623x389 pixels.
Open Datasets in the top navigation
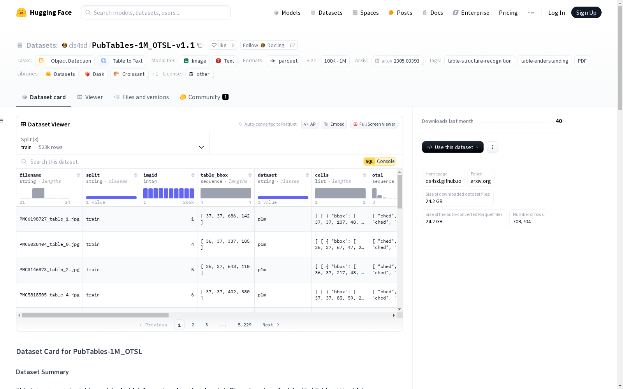click(x=326, y=12)
